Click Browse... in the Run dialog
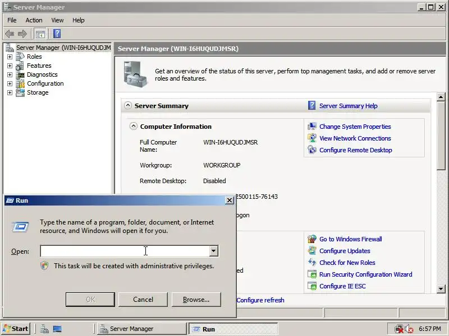The image size is (449, 336). (x=196, y=300)
